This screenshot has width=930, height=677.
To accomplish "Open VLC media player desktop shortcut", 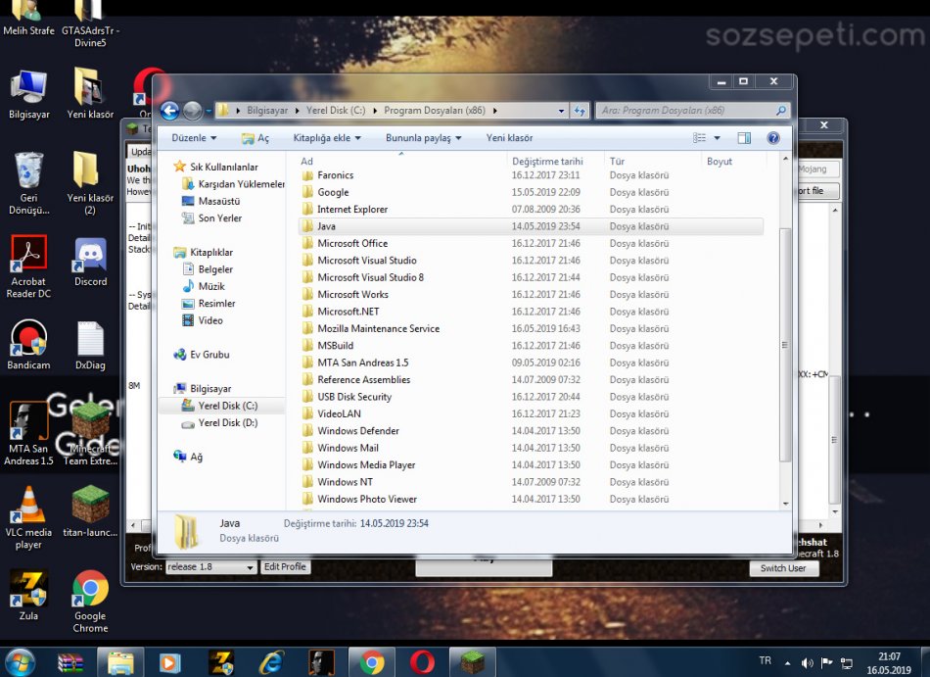I will click(x=28, y=518).
